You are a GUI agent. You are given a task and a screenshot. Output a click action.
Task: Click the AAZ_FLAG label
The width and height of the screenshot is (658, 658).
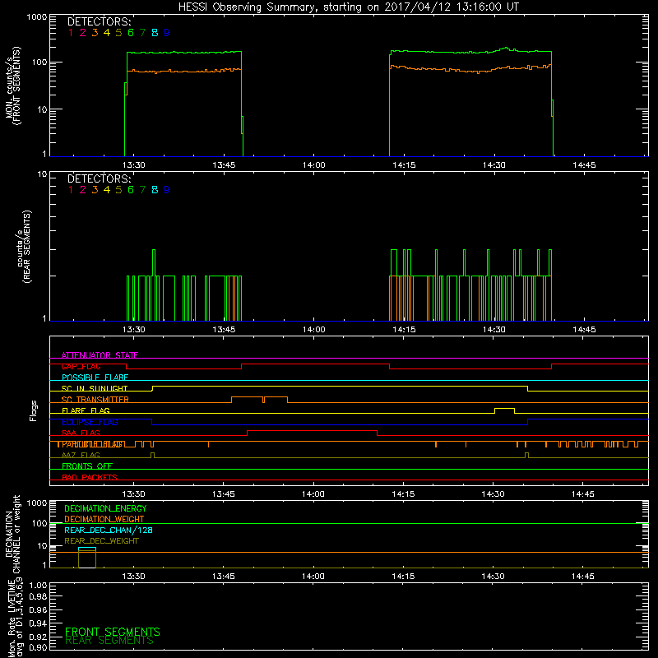[81, 455]
